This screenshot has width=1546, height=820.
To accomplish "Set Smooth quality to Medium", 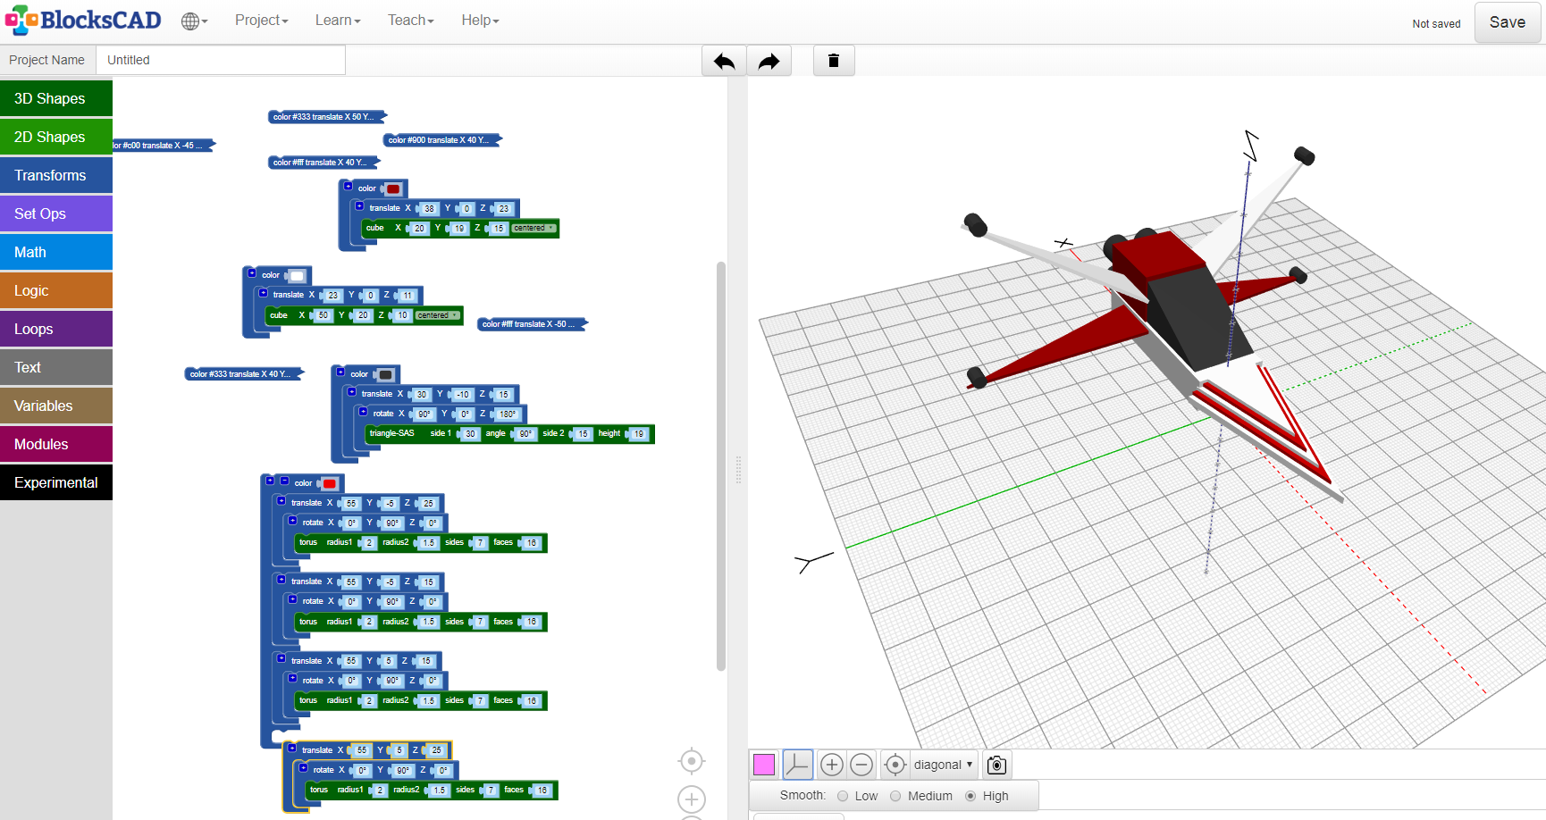I will click(895, 796).
